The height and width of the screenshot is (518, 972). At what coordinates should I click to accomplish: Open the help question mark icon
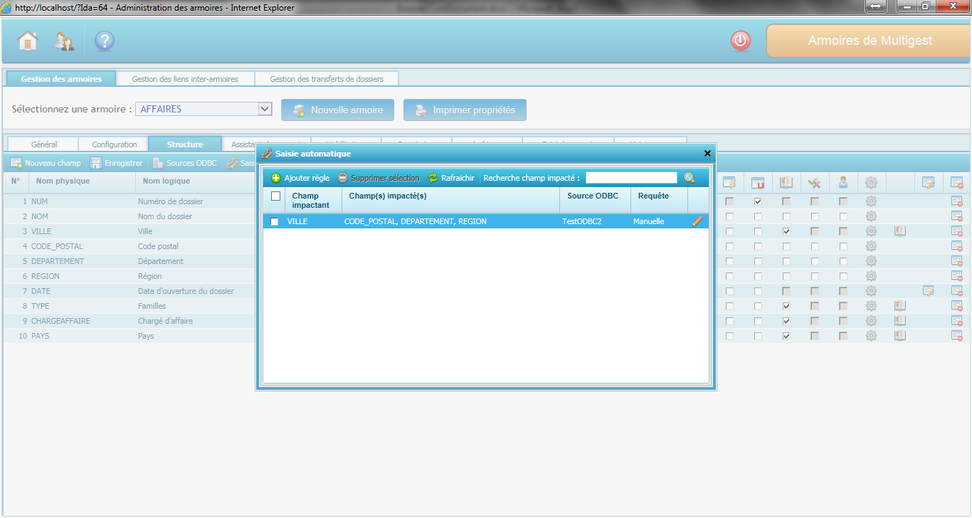[x=104, y=41]
